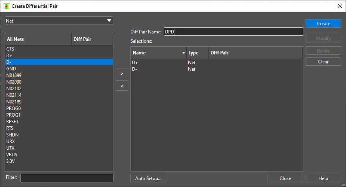Open the Net type dropdown
This screenshot has width=346, height=187.
pyautogui.click(x=59, y=21)
